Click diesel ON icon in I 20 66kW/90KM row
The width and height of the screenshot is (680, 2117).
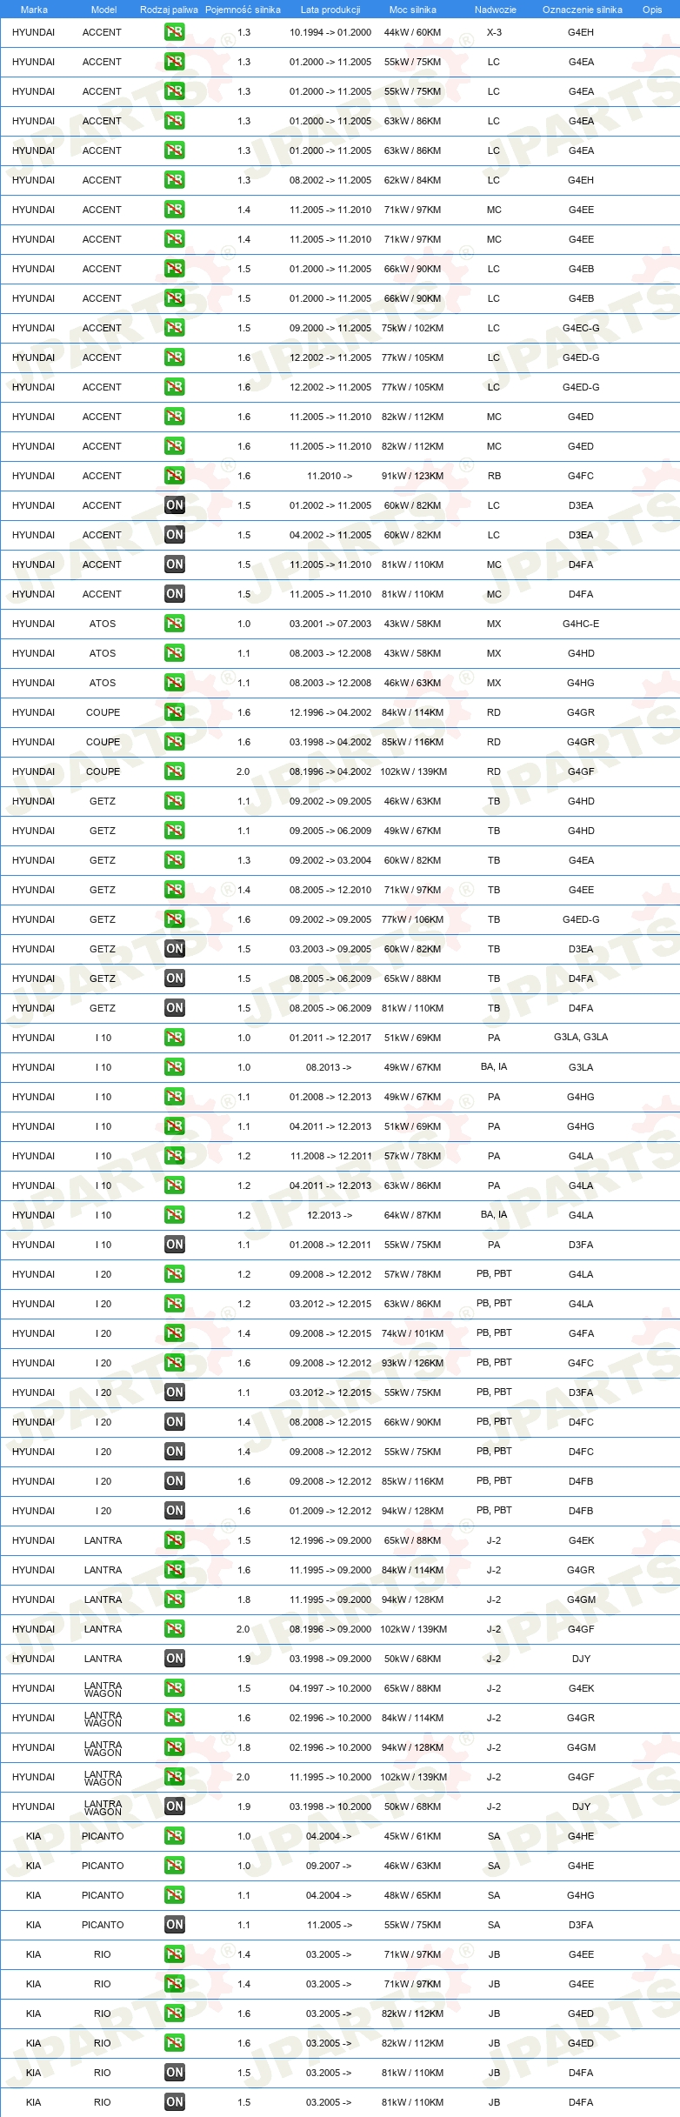tap(174, 1422)
